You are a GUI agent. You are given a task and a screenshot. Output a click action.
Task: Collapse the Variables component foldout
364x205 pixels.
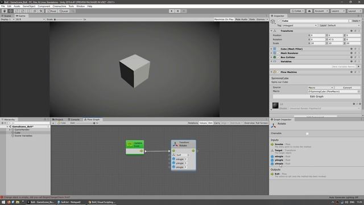click(271, 61)
